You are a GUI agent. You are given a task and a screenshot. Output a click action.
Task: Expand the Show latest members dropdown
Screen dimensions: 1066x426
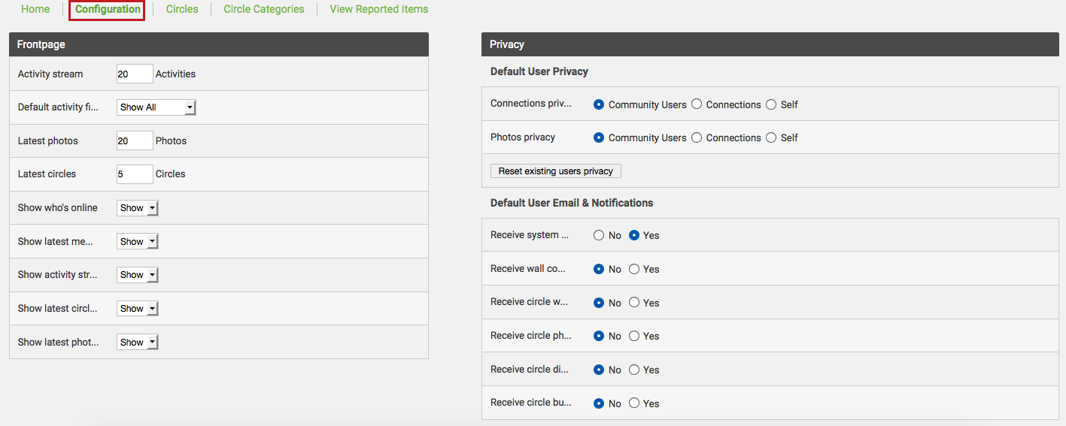(x=138, y=241)
